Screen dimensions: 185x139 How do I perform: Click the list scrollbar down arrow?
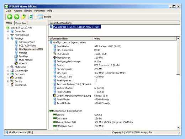178,127
